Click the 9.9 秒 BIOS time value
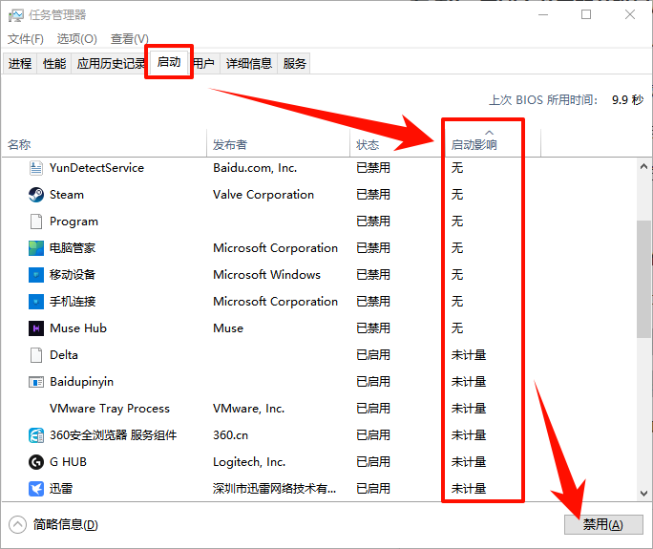This screenshot has height=549, width=653. pos(627,100)
